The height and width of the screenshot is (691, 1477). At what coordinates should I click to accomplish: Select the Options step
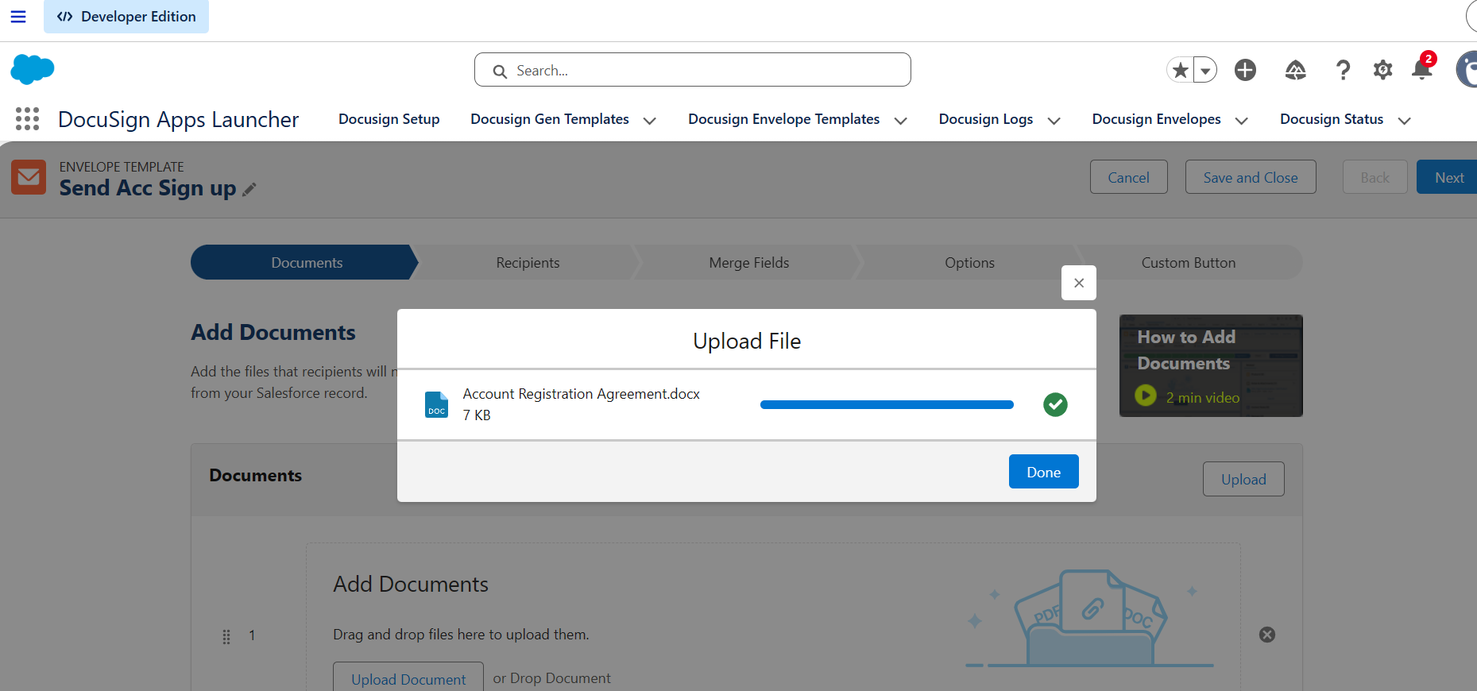point(969,262)
